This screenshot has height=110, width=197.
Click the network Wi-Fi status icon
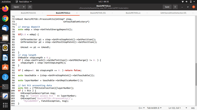183,2
